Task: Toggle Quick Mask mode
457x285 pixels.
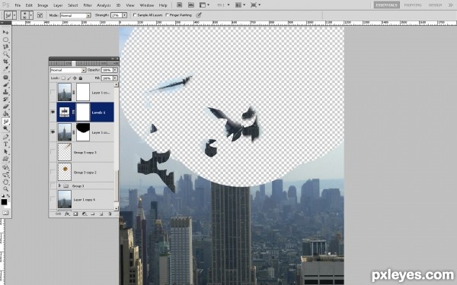Action: pos(5,213)
